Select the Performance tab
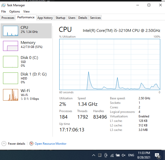165x160 pixels. pyautogui.click(x=26, y=17)
